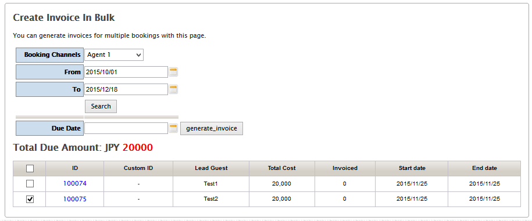This screenshot has height=221, width=532.
Task: Expand the Booking Channels dropdown
Action: click(x=114, y=55)
